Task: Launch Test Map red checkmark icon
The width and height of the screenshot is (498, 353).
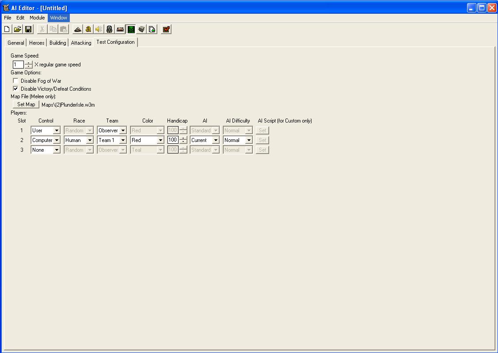Action: (x=166, y=29)
